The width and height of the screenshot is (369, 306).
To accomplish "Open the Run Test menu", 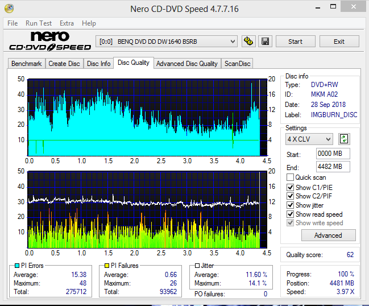I will point(39,23).
